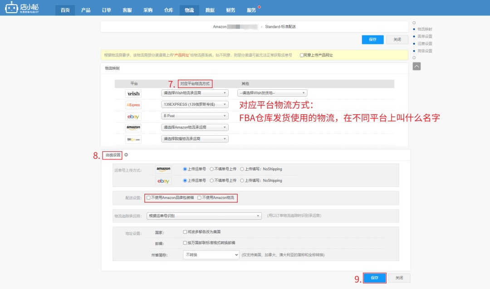Jump to 运费设置 in side anchor list
The image size is (490, 289).
pyautogui.click(x=425, y=44)
